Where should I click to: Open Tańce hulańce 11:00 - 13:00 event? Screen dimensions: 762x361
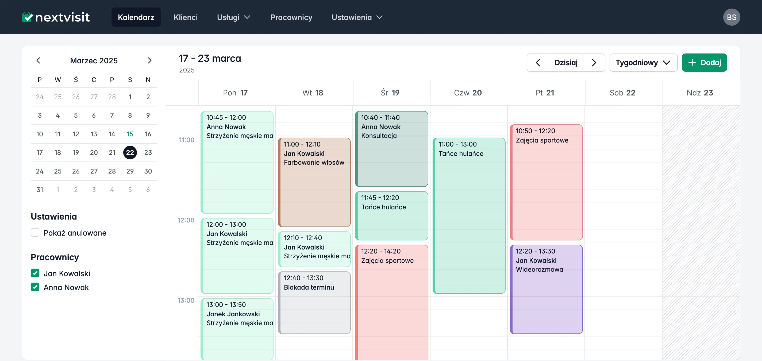tap(469, 216)
